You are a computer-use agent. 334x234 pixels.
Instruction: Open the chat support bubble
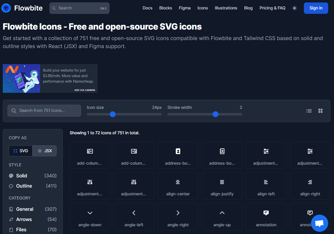coord(320,223)
